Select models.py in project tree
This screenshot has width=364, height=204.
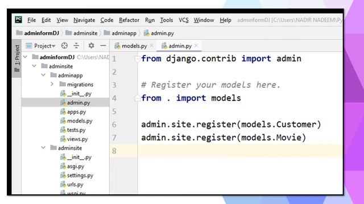(80, 121)
